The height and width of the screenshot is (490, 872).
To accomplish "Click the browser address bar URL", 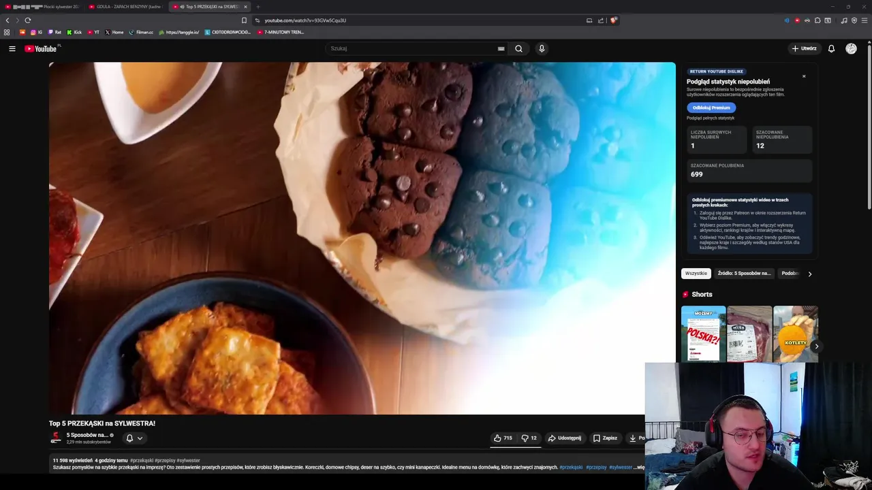I will pos(305,20).
